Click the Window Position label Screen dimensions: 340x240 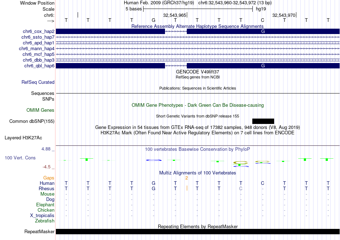point(37,3)
